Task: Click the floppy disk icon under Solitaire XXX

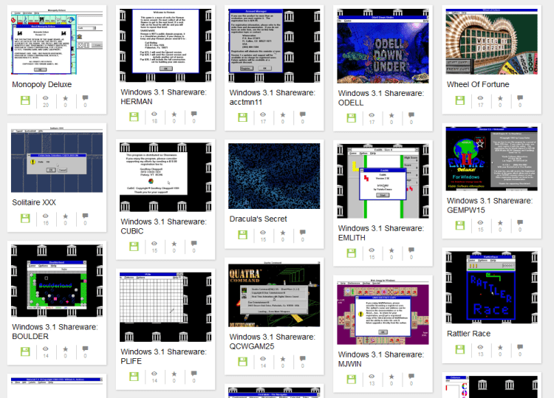Action: [25, 219]
